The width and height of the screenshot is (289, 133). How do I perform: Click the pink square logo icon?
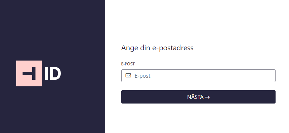click(x=29, y=73)
